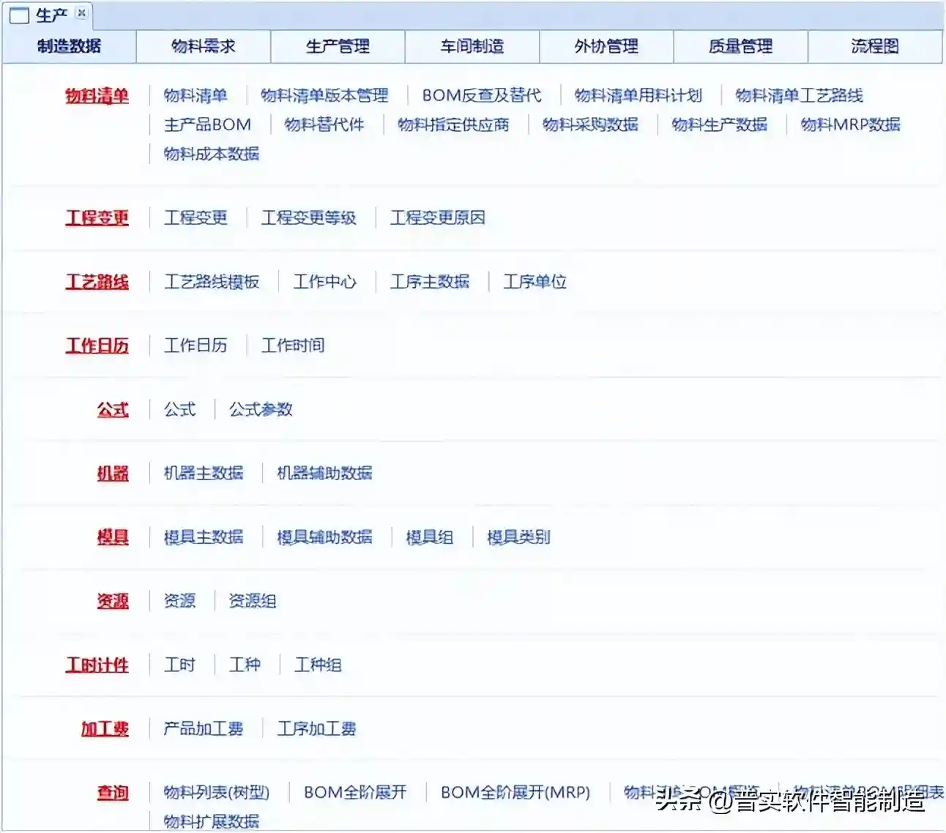Open 工程变更等级 link
This screenshot has height=833, width=946.
tap(308, 218)
